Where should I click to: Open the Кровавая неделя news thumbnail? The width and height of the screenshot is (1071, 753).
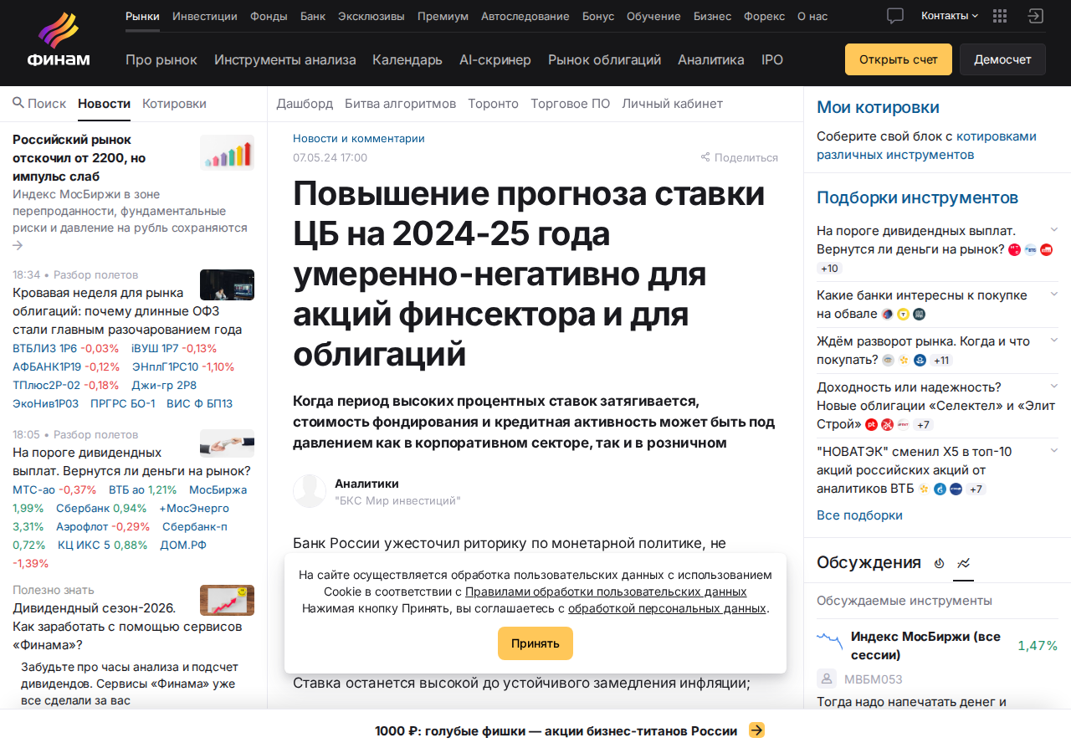(x=227, y=284)
